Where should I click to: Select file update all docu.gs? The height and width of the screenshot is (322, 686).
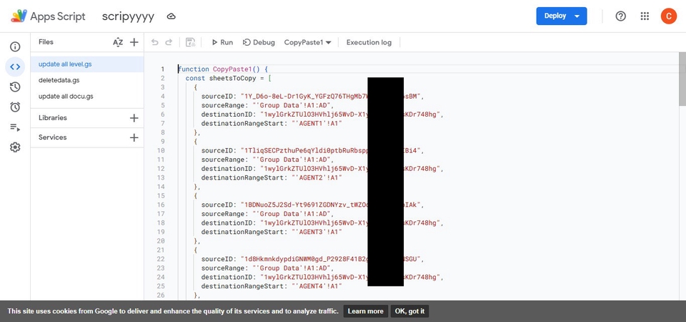(x=87, y=96)
